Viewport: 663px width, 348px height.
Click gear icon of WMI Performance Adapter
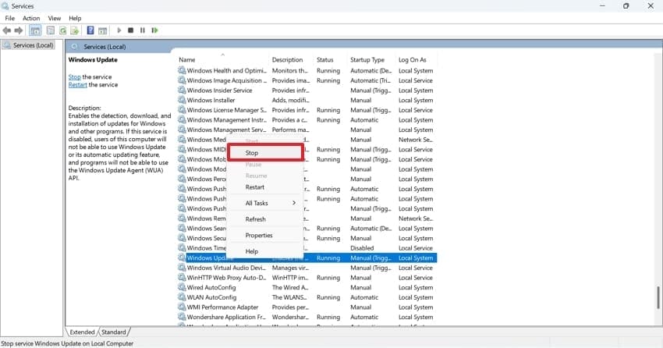coord(182,307)
